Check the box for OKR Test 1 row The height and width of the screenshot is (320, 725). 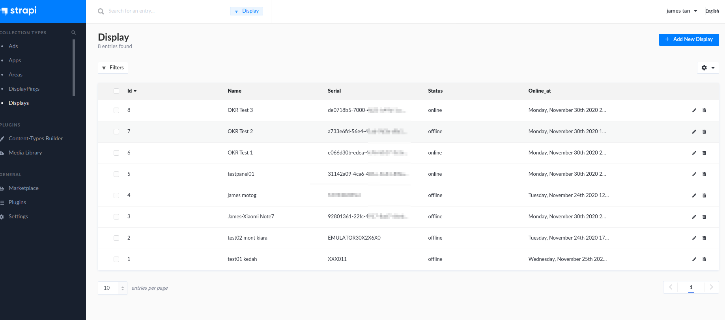click(116, 153)
